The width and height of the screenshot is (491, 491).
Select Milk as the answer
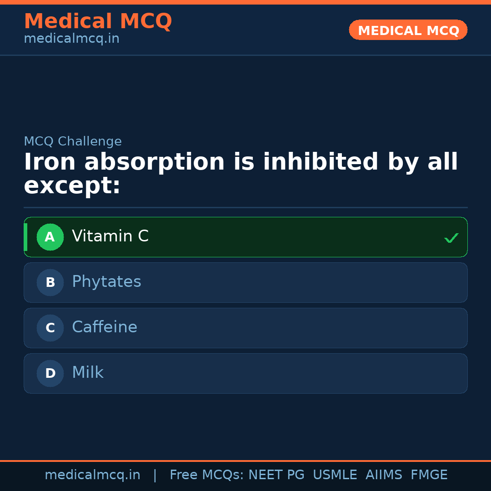pyautogui.click(x=245, y=374)
